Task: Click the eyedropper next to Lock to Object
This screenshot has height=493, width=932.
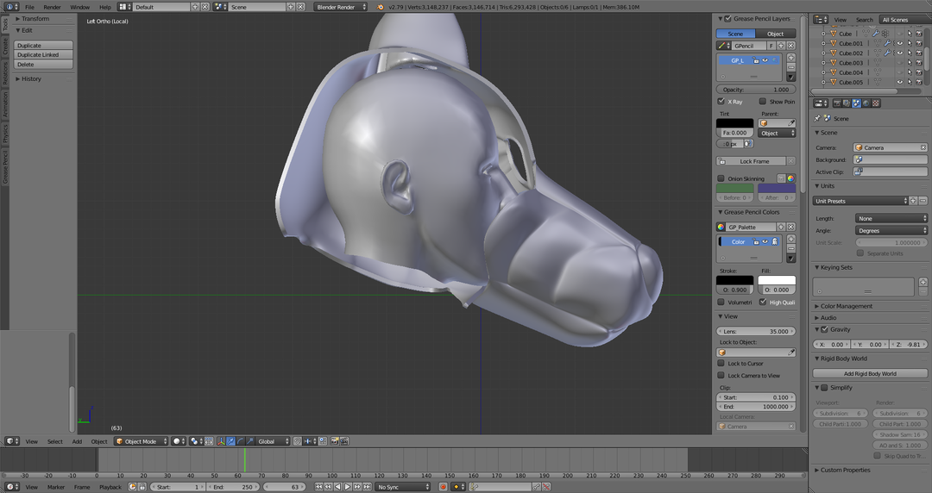Action: tap(791, 352)
